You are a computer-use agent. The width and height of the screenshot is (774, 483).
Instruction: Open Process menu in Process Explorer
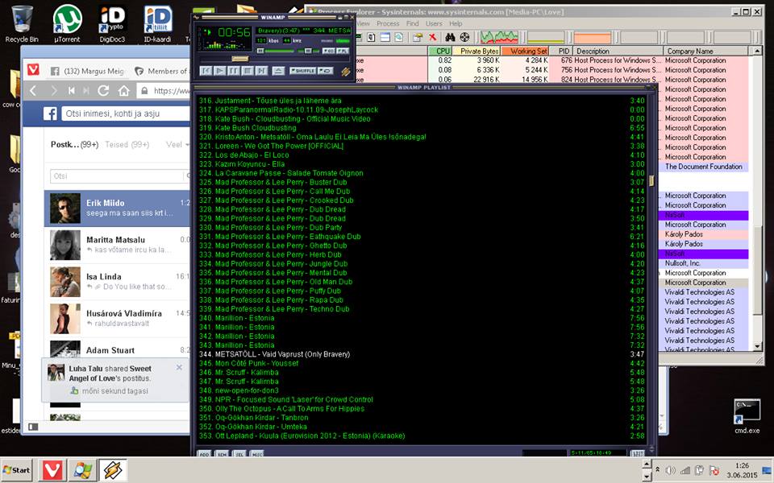pos(388,23)
